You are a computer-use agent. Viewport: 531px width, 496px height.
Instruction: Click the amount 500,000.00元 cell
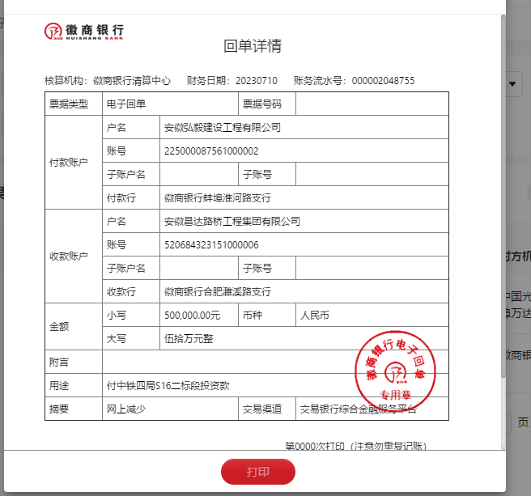(x=192, y=316)
